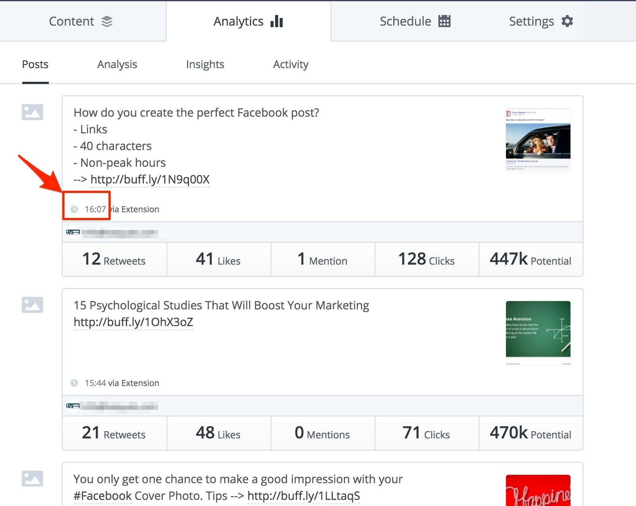This screenshot has width=636, height=506.
Task: Click the dog photo thumbnail on the first post
Action: [x=538, y=139]
